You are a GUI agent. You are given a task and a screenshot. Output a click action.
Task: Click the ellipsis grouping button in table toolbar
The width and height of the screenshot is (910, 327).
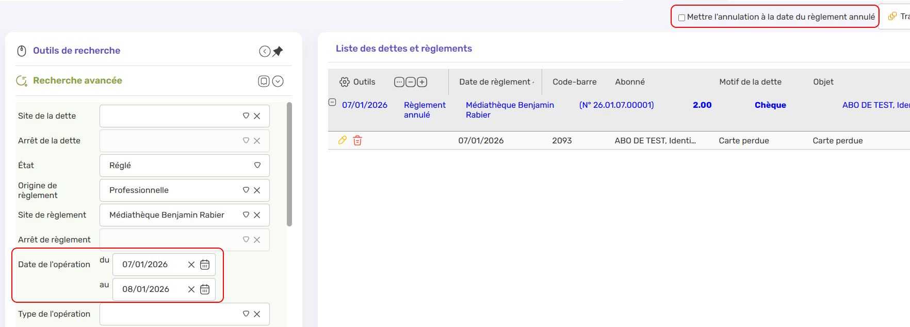[x=399, y=82]
